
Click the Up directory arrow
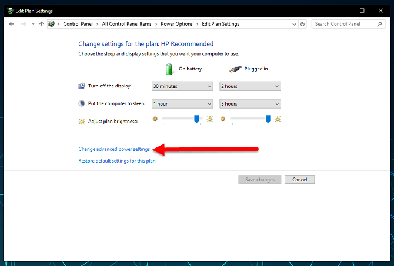(x=41, y=24)
